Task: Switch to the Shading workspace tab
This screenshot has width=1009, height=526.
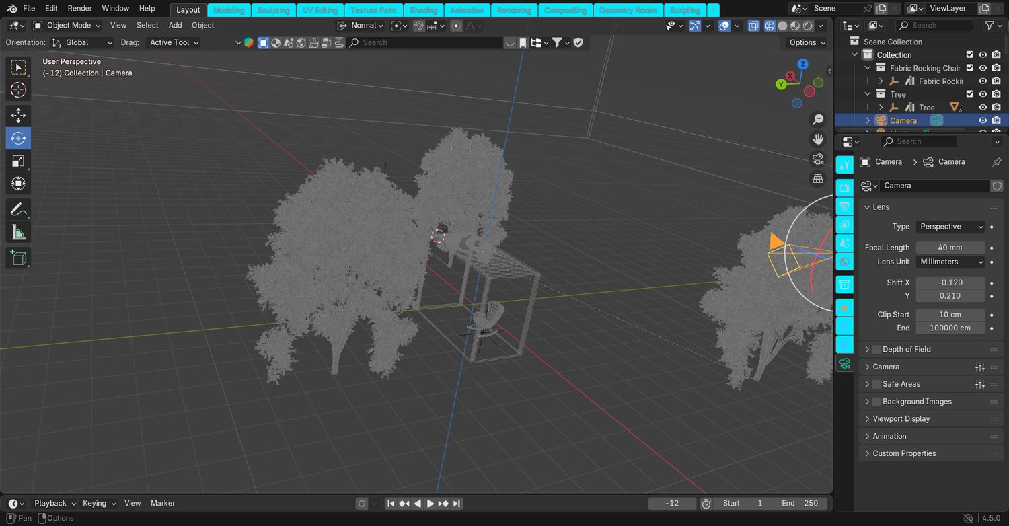Action: tap(424, 10)
